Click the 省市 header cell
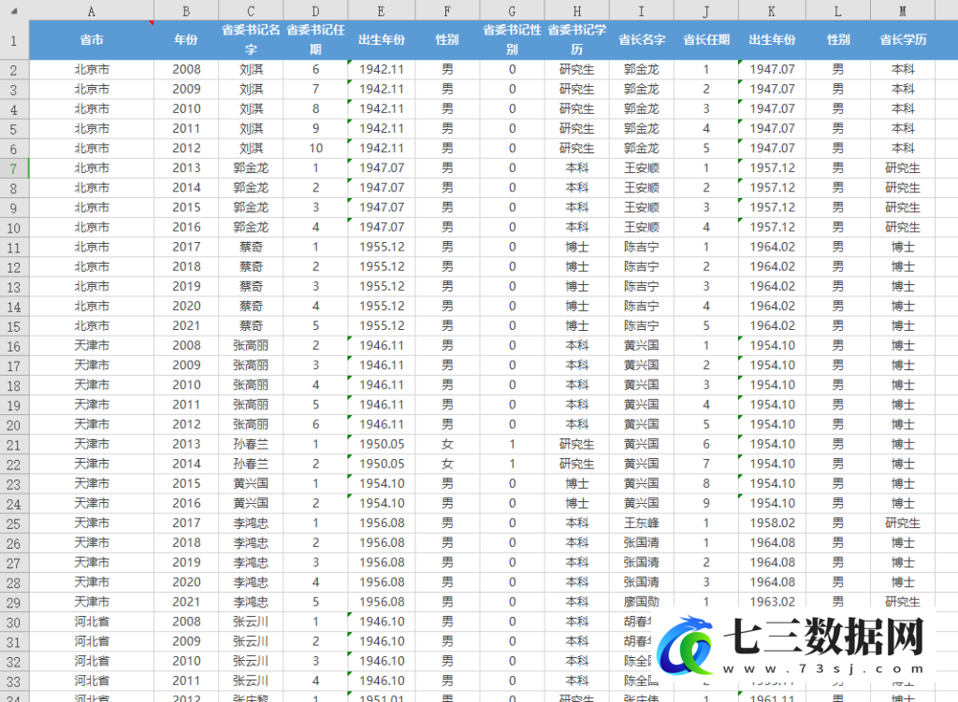Viewport: 958px width, 702px height. 91,40
